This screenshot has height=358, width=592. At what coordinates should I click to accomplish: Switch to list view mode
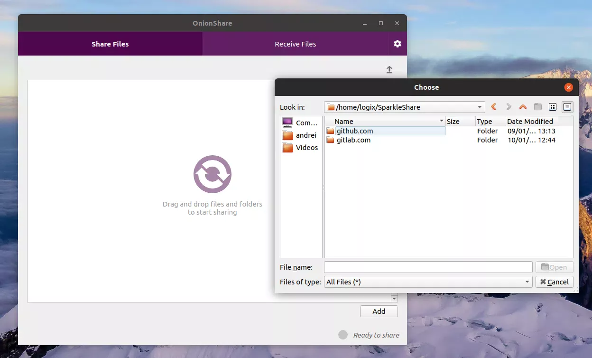(x=553, y=107)
